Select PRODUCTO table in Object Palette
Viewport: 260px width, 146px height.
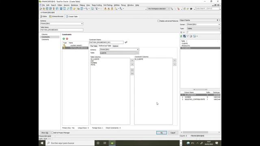[186, 46]
